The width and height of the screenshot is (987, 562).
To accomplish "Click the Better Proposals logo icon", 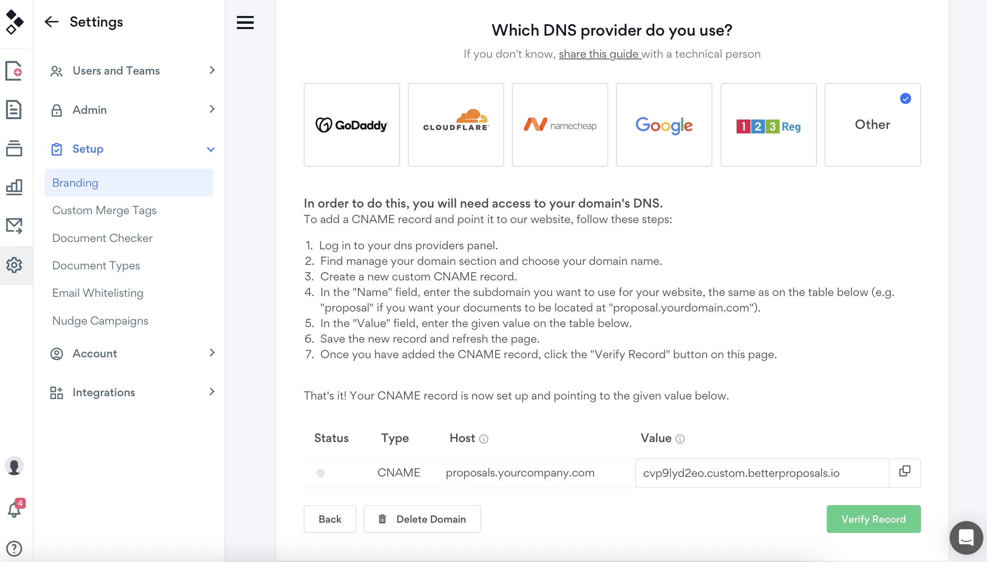I will tap(14, 22).
